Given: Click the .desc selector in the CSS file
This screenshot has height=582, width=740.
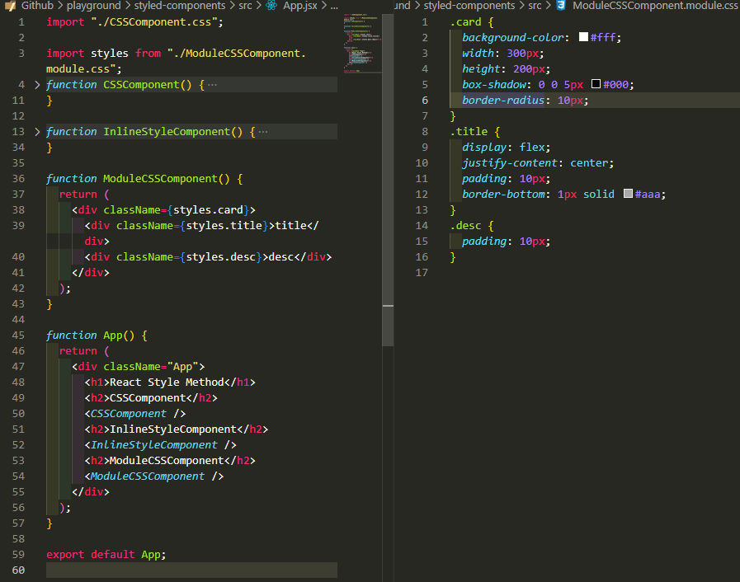Looking at the screenshot, I should [466, 225].
